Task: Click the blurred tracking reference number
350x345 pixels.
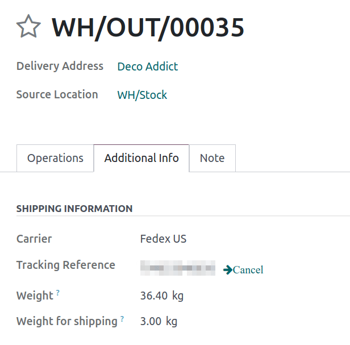Action: click(x=177, y=267)
